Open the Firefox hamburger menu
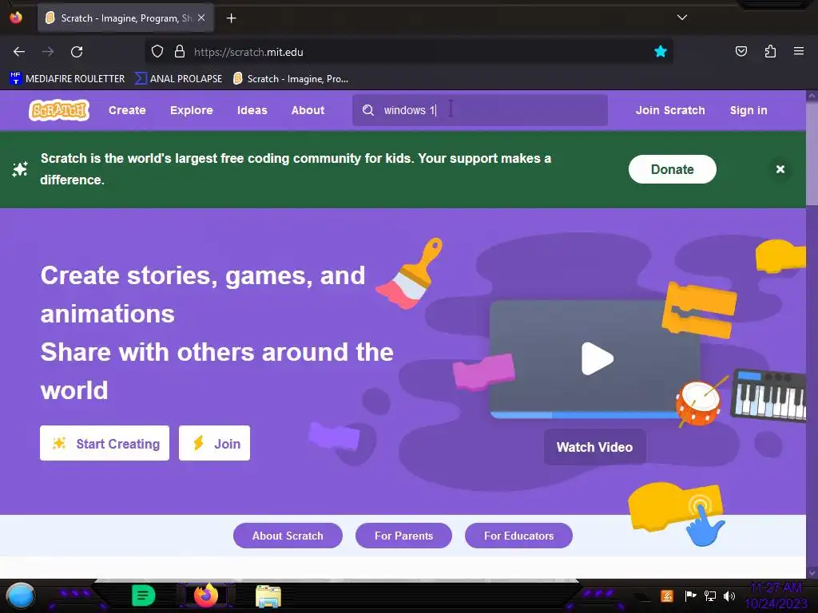 click(798, 51)
